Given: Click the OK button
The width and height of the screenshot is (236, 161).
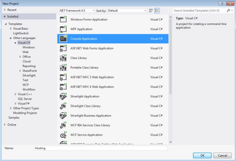Looking at the screenshot, I should pyautogui.click(x=202, y=156).
